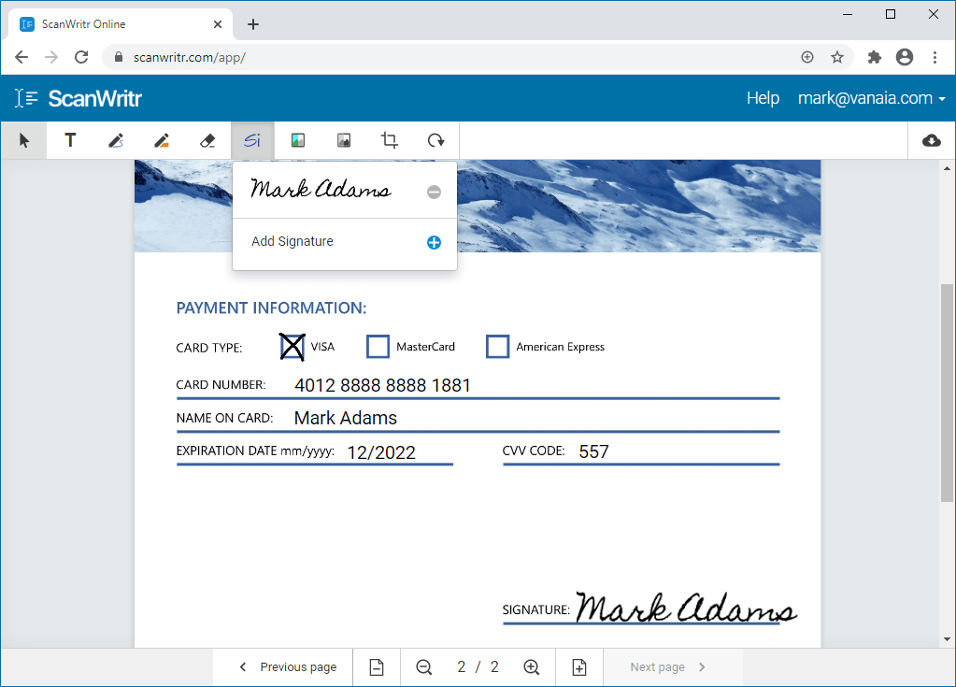Image resolution: width=956 pixels, height=687 pixels.
Task: Click the Crop tool icon
Action: point(390,140)
